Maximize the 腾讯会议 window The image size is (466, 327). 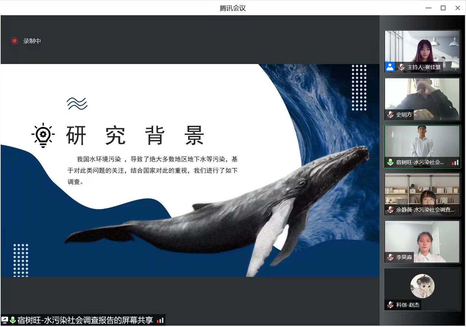pos(443,8)
